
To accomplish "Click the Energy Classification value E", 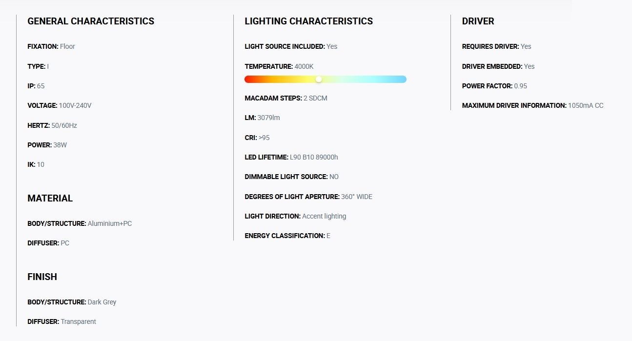I will [328, 236].
